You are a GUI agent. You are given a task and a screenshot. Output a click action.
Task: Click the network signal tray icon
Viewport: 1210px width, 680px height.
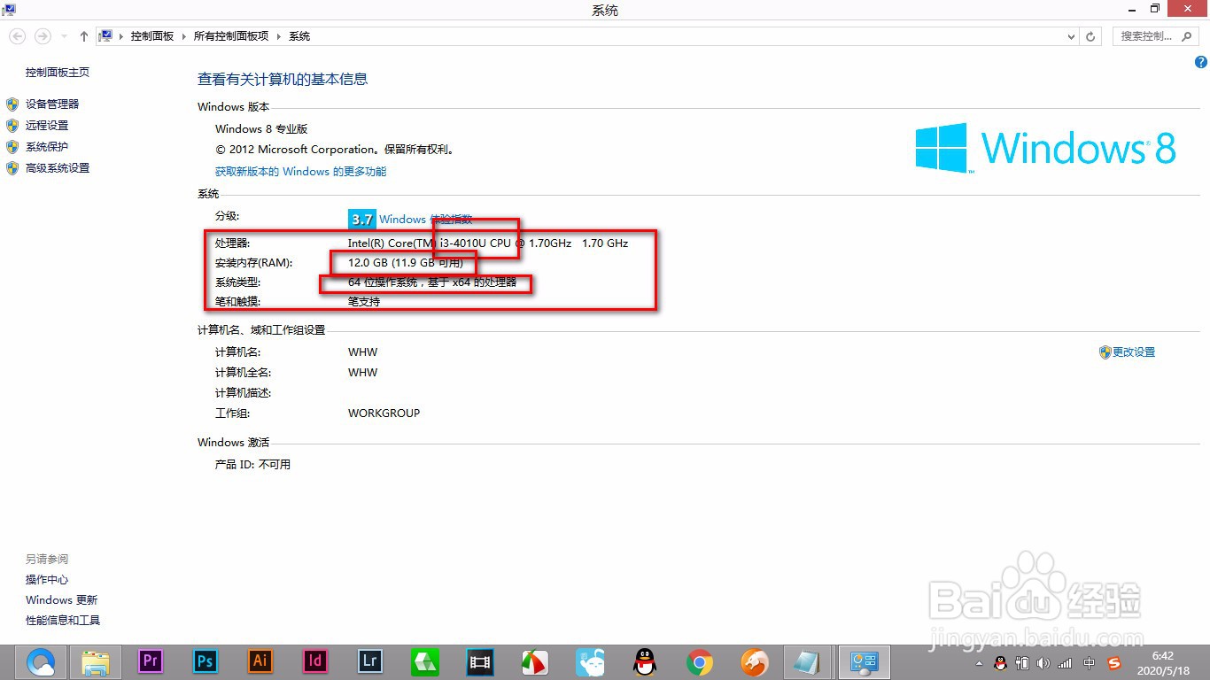(x=1065, y=662)
